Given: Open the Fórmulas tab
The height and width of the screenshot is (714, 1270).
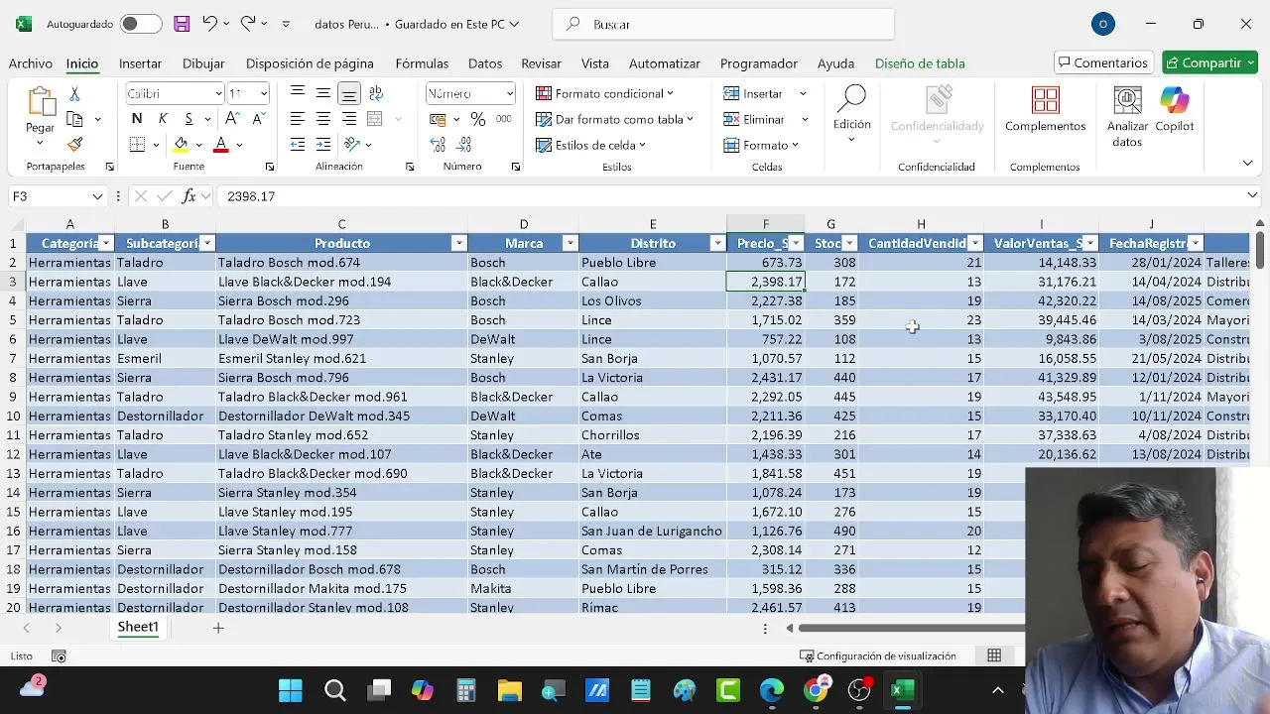Looking at the screenshot, I should [x=422, y=63].
